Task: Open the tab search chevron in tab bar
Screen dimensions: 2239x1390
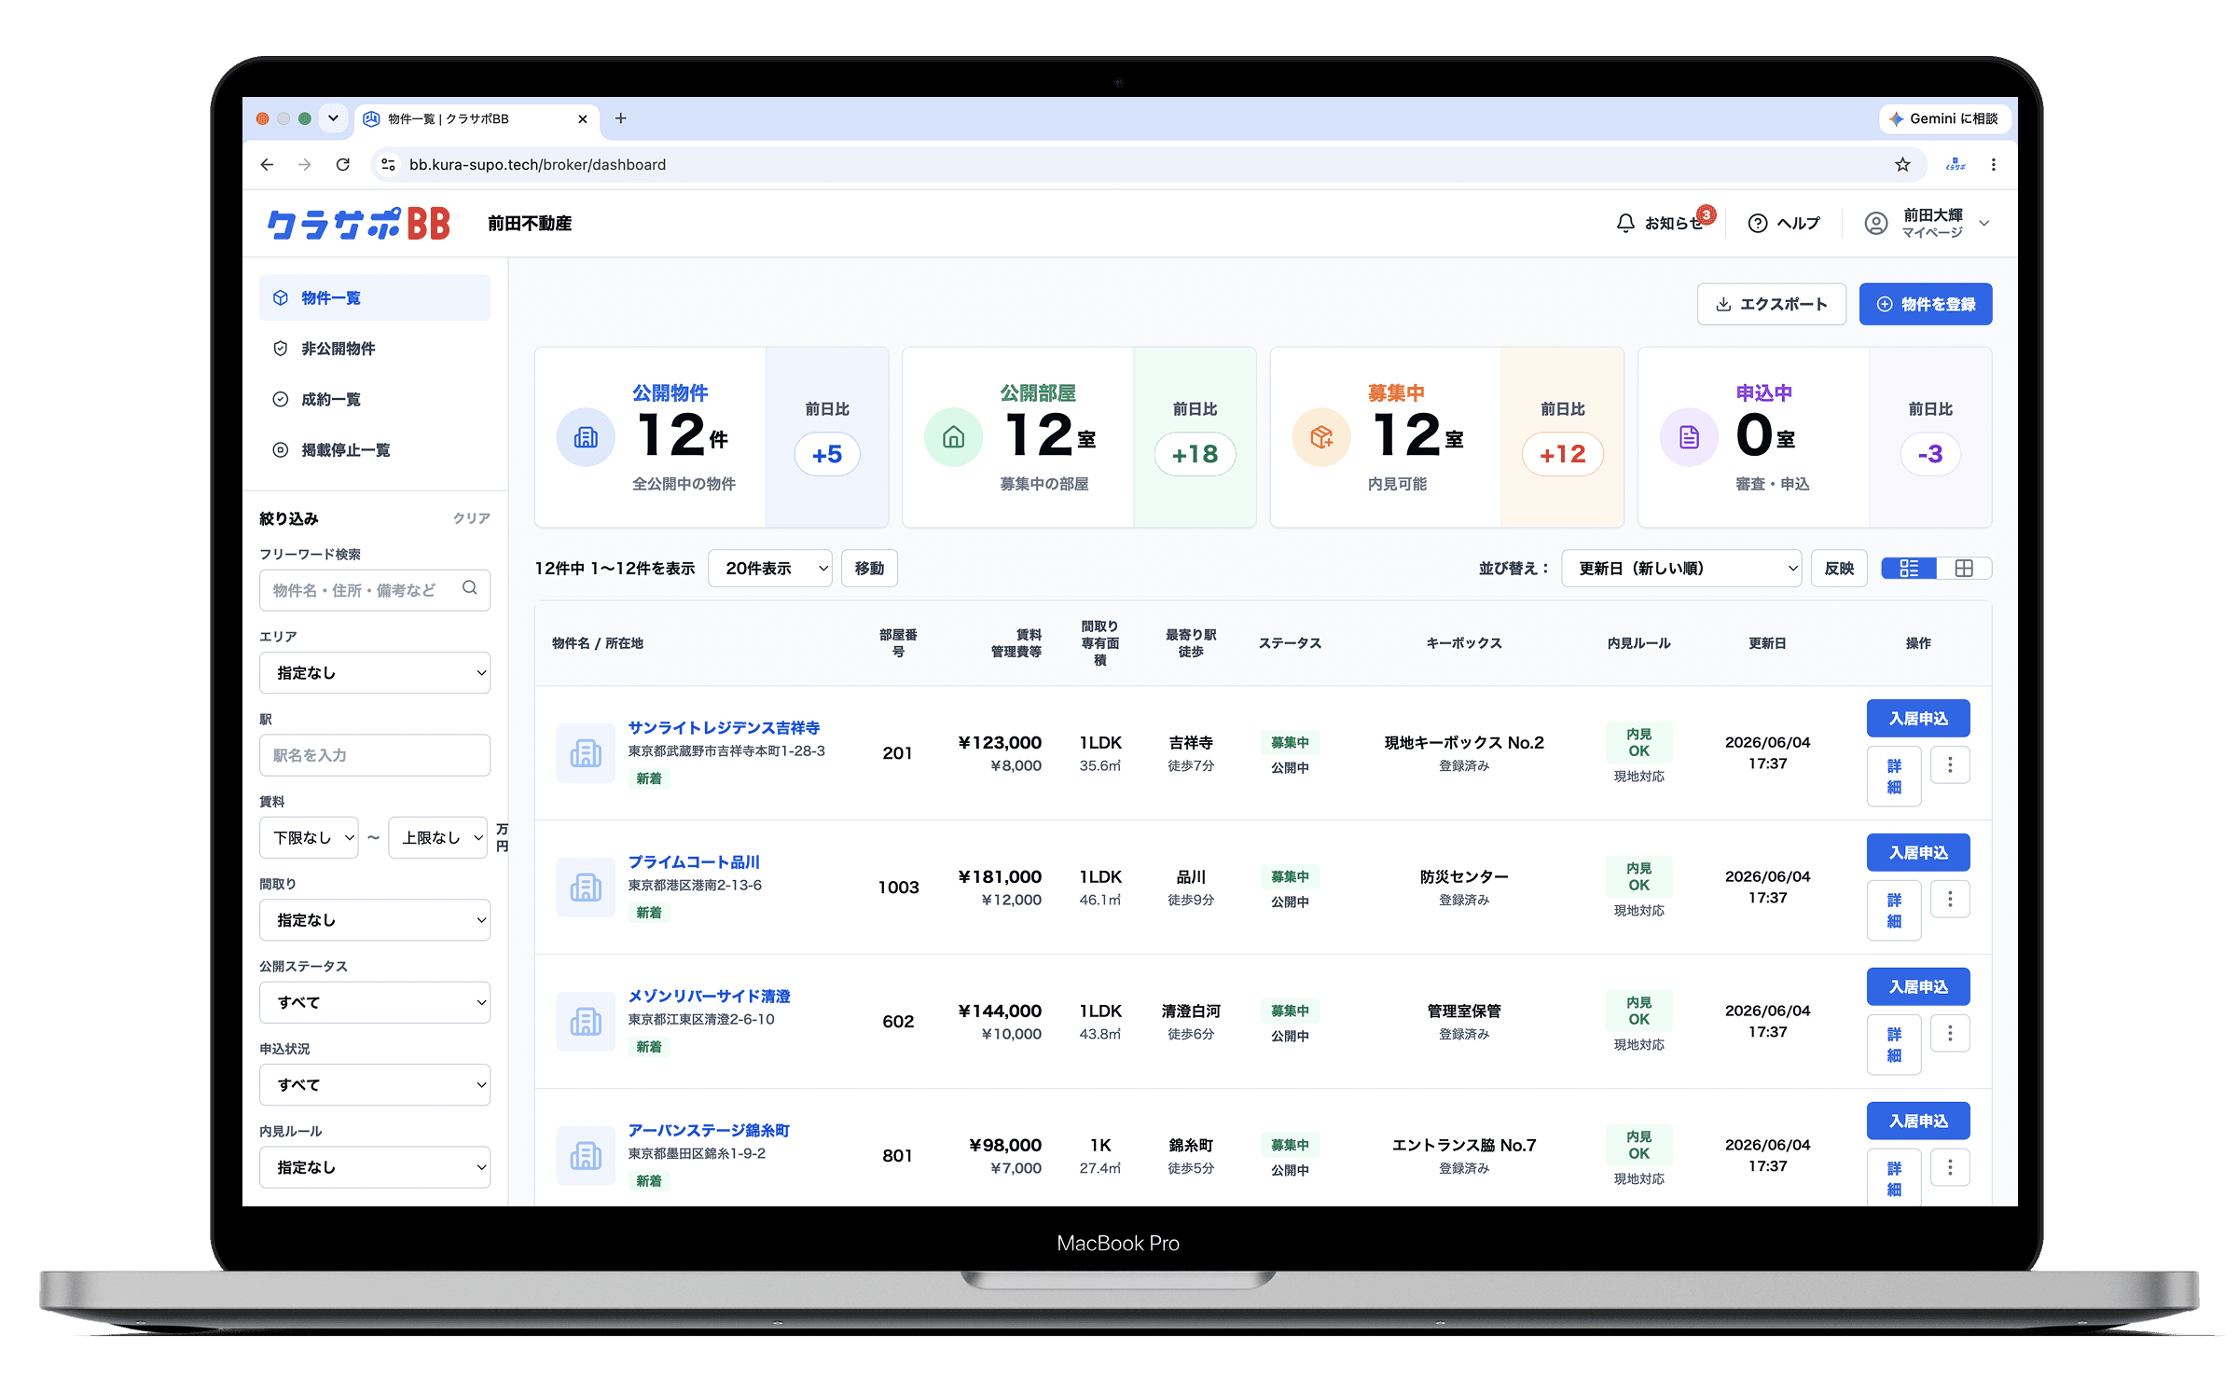Action: [x=333, y=118]
